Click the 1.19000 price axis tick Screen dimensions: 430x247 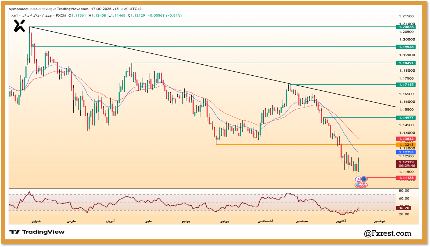pyautogui.click(x=407, y=55)
